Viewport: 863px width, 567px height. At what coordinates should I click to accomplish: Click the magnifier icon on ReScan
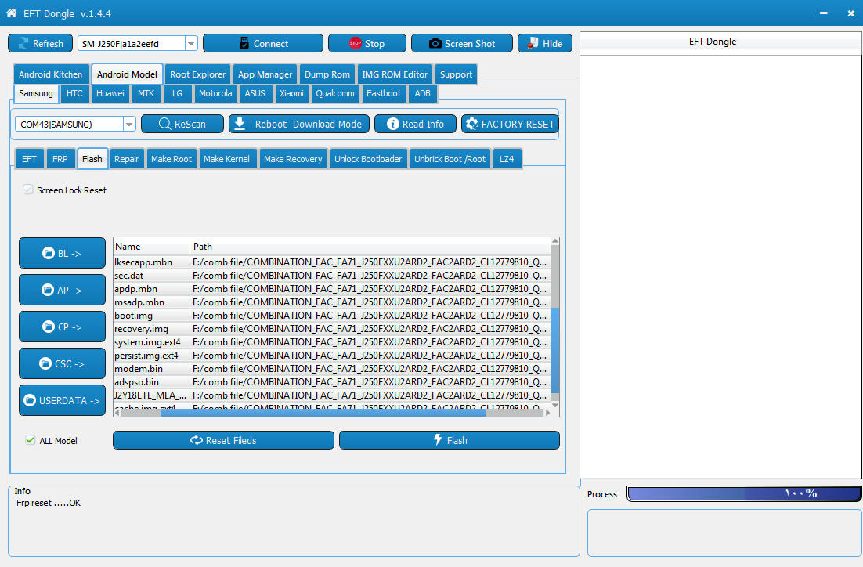coord(164,124)
